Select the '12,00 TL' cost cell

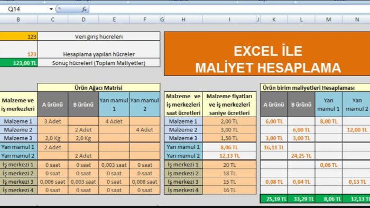(356, 129)
